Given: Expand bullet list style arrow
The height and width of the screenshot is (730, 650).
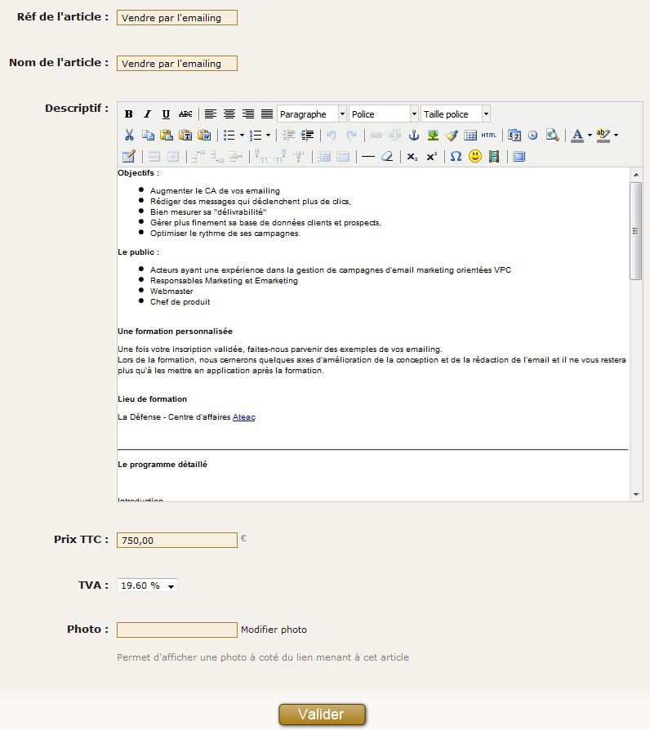Looking at the screenshot, I should click(x=243, y=135).
